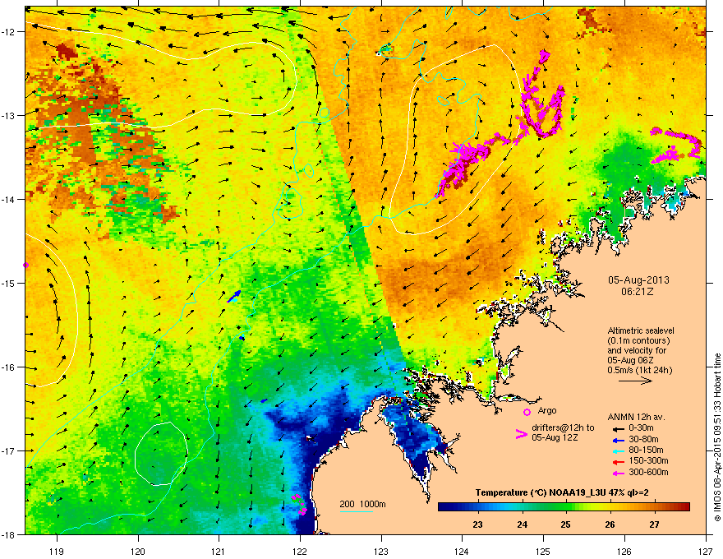Click the 80-150m depth label
The width and height of the screenshot is (723, 559).
646,450
